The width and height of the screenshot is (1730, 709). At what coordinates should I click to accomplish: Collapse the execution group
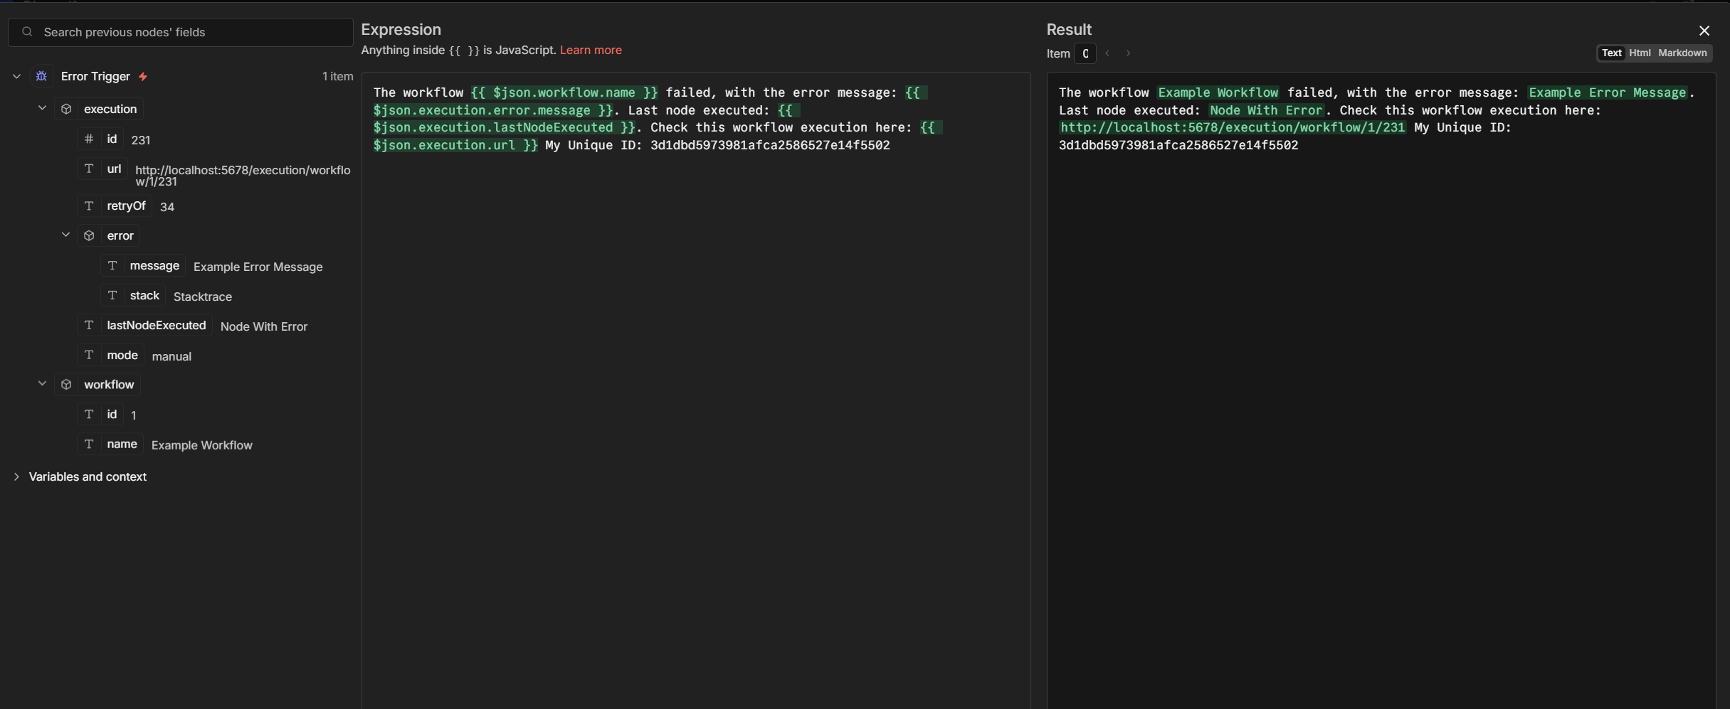42,108
